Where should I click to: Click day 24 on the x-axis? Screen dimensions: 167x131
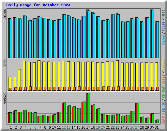pos(122,127)
